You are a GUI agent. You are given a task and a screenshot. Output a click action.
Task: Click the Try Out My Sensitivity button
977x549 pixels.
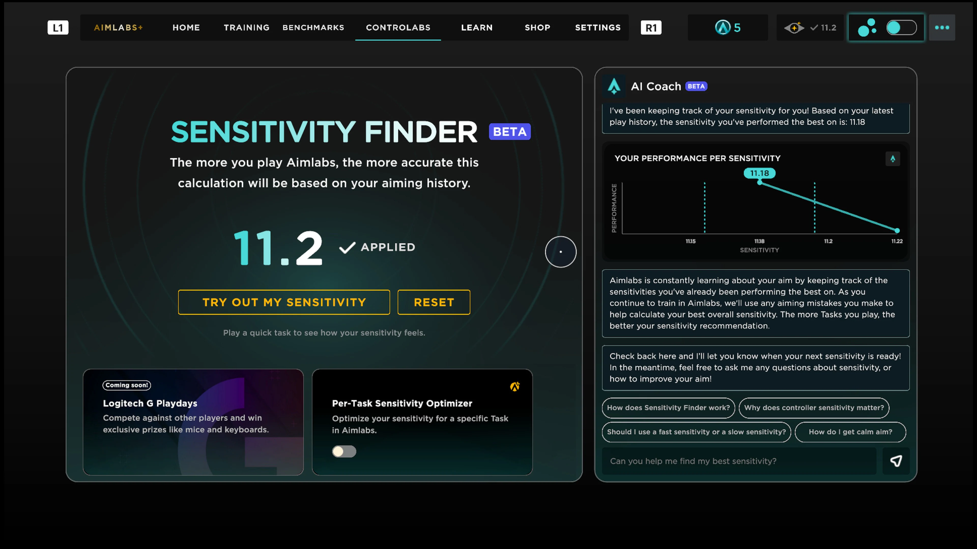click(x=284, y=302)
